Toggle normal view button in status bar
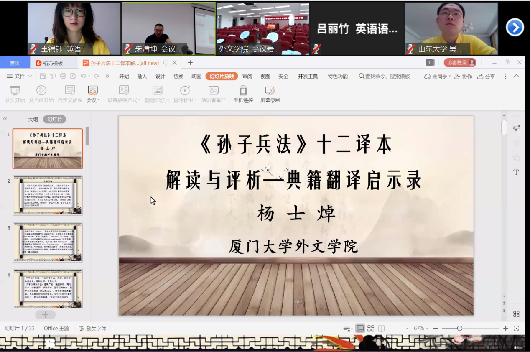530x352 pixels. (360, 329)
